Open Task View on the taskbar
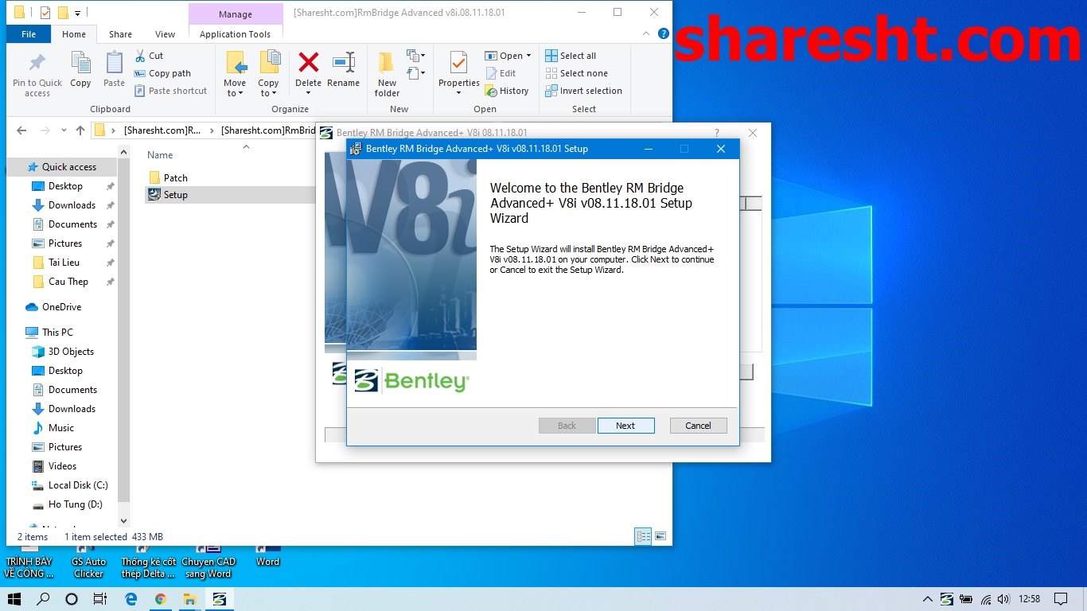Viewport: 1087px width, 611px height. coord(99,599)
